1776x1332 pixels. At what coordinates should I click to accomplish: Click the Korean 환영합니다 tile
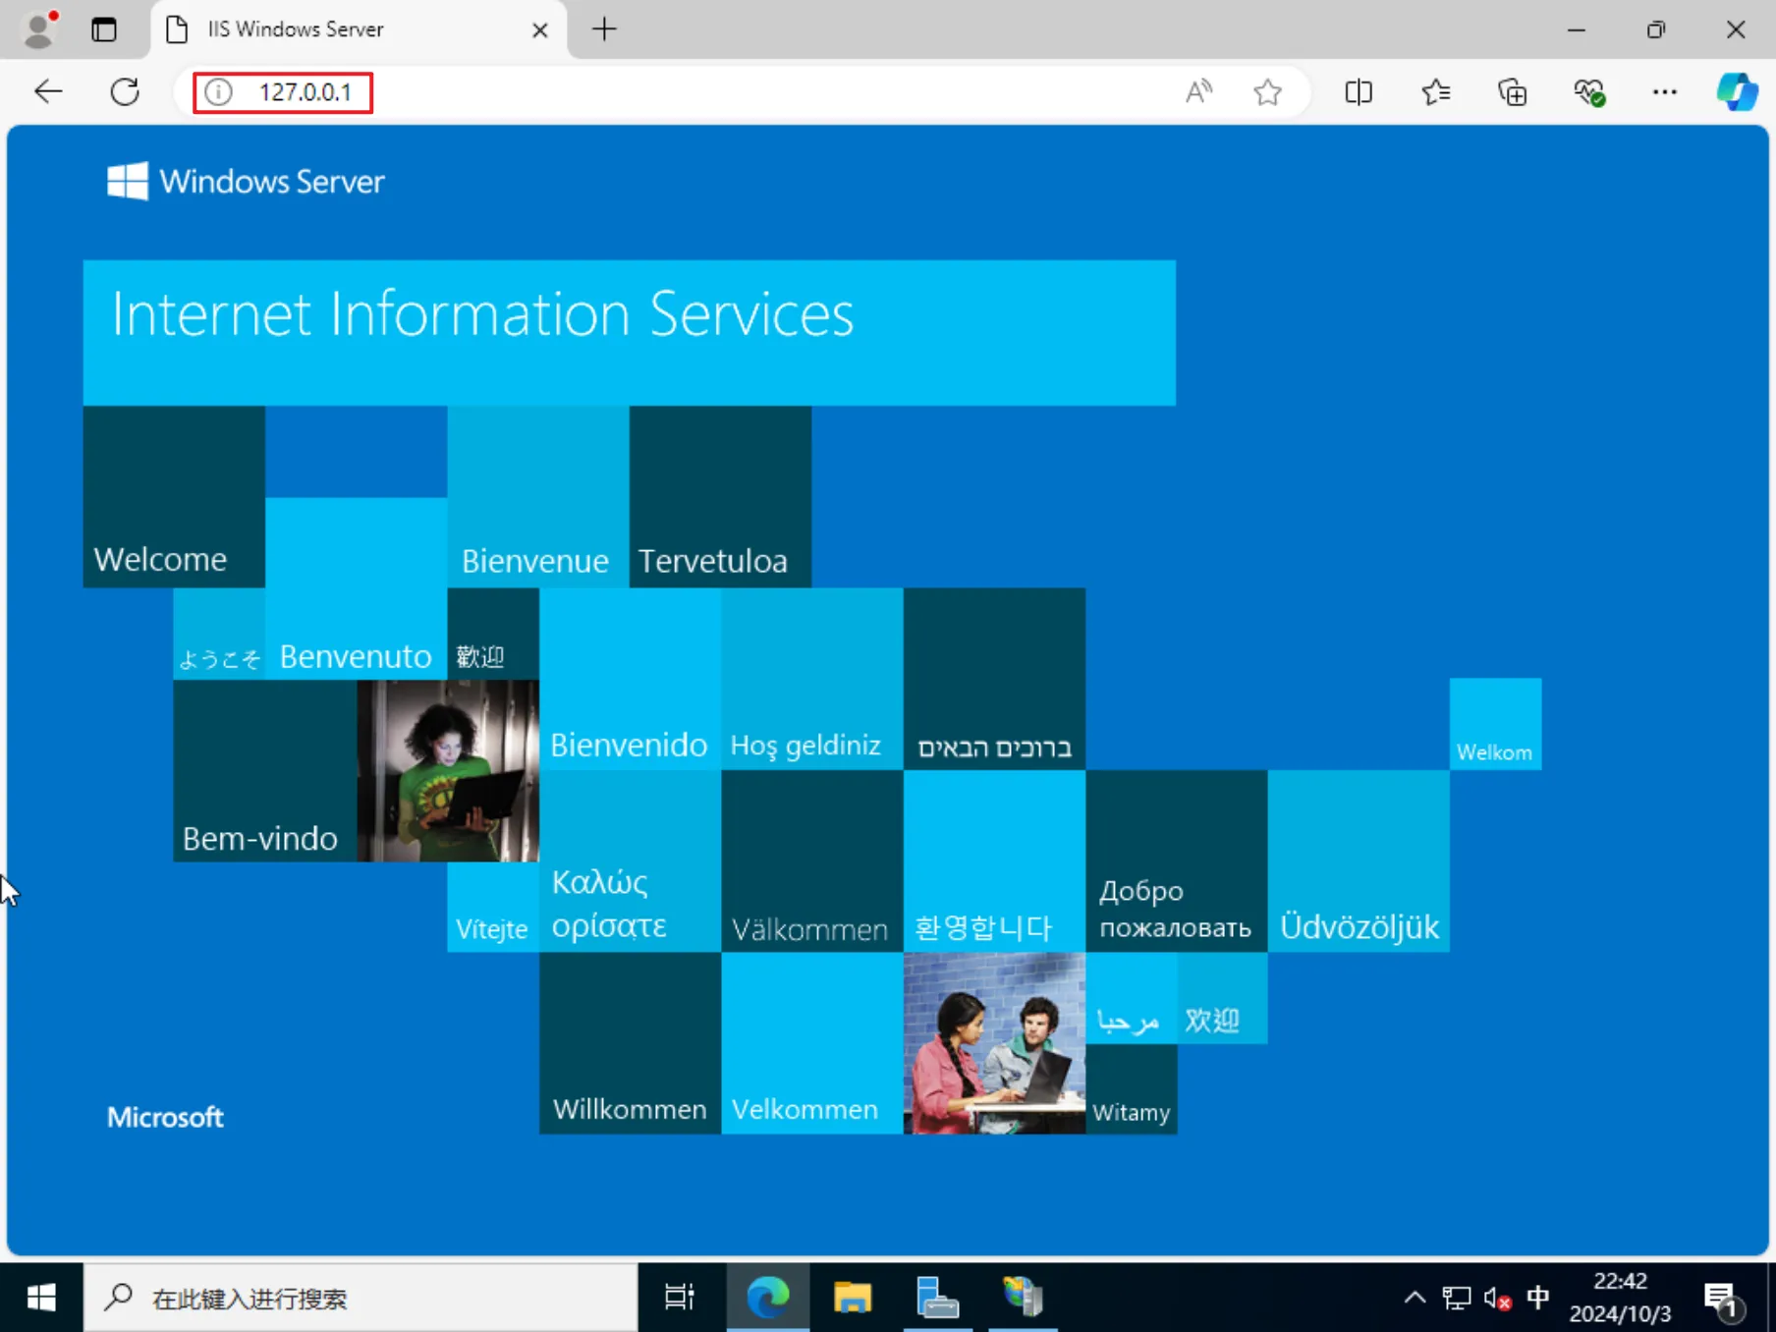[994, 861]
